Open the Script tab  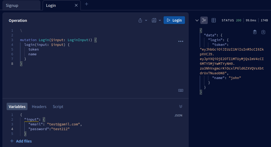coord(58,106)
